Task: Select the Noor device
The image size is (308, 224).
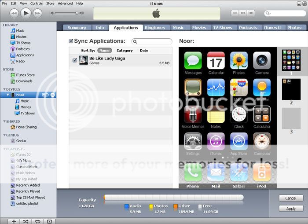Action: tap(20, 95)
